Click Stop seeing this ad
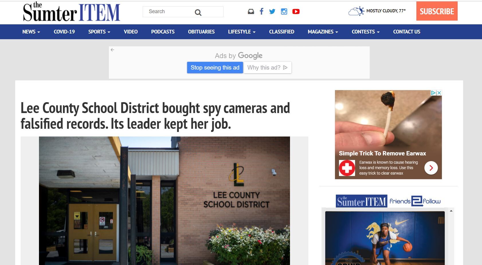The image size is (482, 265). 215,68
